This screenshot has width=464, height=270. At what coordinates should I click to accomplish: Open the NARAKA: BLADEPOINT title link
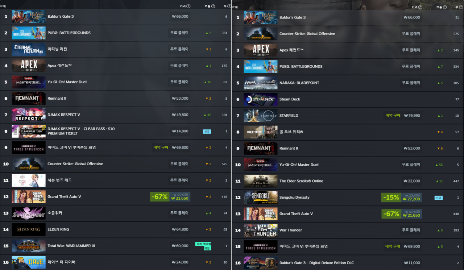coord(299,83)
